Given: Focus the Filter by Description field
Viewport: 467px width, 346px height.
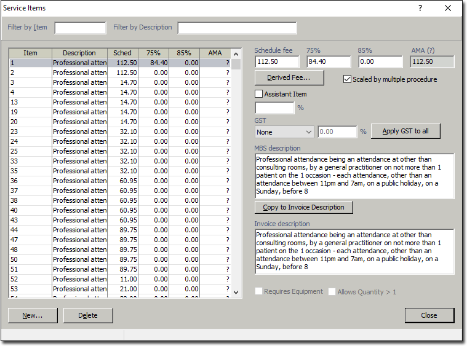Looking at the screenshot, I should click(237, 28).
